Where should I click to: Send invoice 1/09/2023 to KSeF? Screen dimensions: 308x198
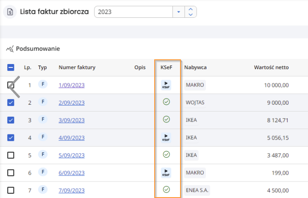(x=166, y=85)
